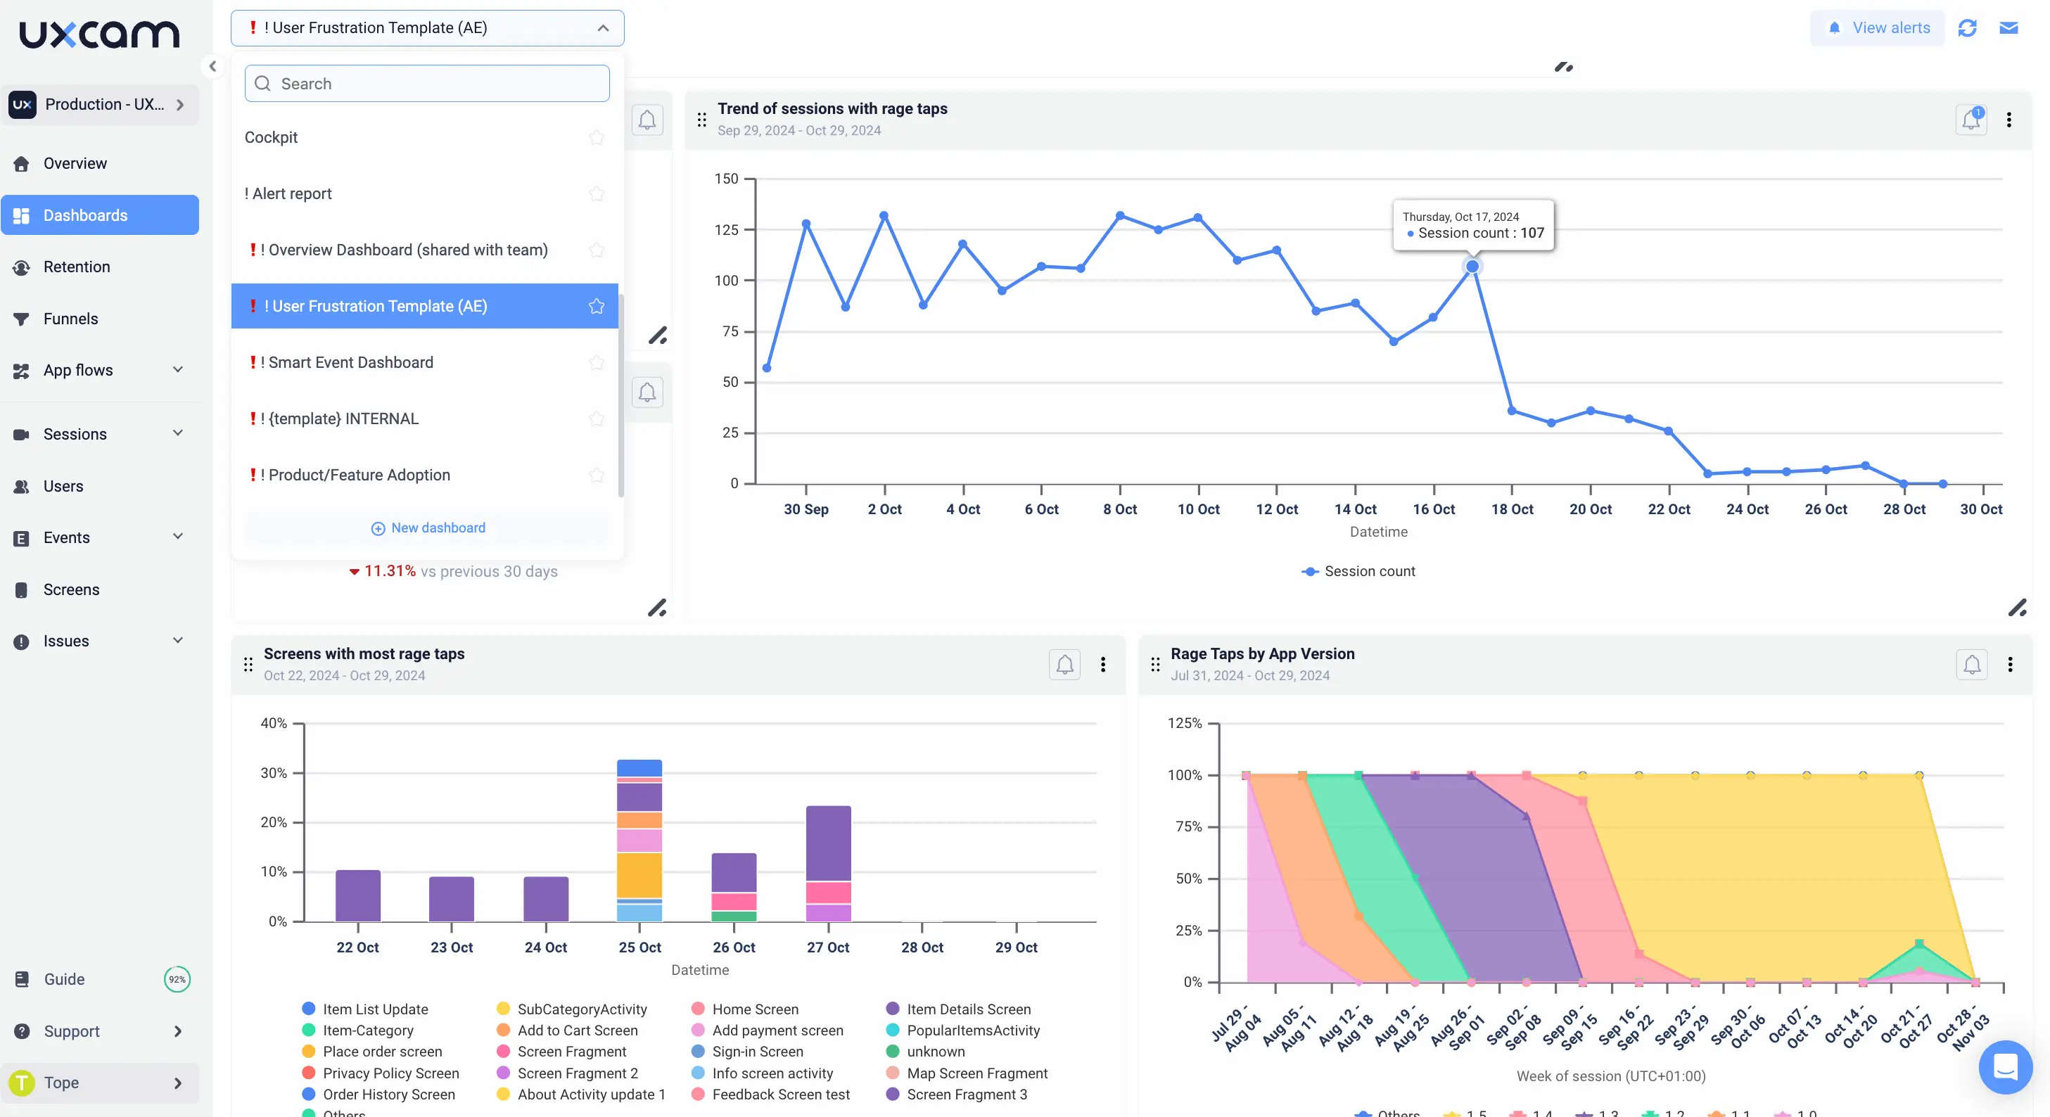The image size is (2050, 1117).
Task: Click the bell alert icon on screens rage taps
Action: tap(1065, 666)
